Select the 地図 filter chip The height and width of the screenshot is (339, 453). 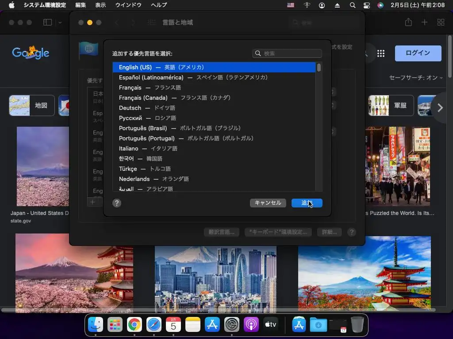[x=32, y=105]
